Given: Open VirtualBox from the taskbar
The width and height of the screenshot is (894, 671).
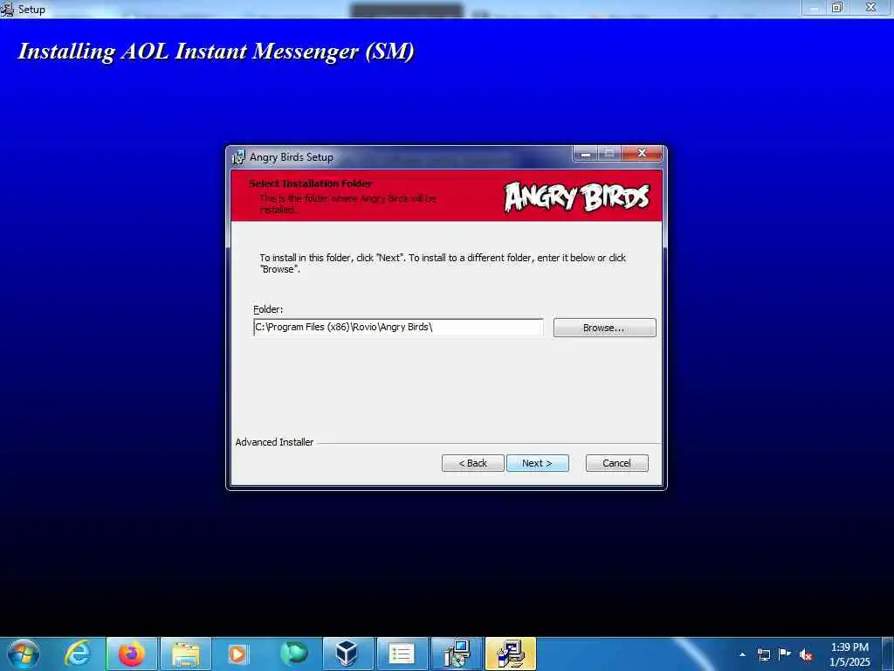Looking at the screenshot, I should [347, 654].
